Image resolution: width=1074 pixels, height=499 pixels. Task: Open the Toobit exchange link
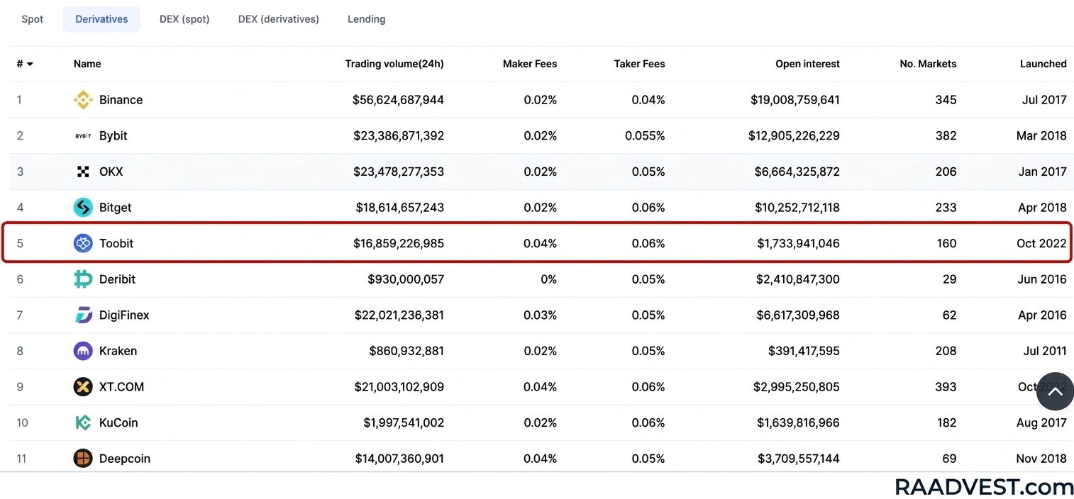point(116,243)
